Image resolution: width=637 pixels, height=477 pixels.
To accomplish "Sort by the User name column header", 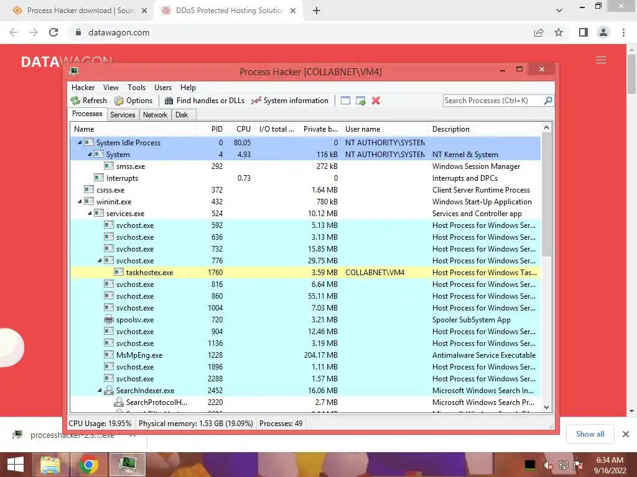I will coord(384,129).
